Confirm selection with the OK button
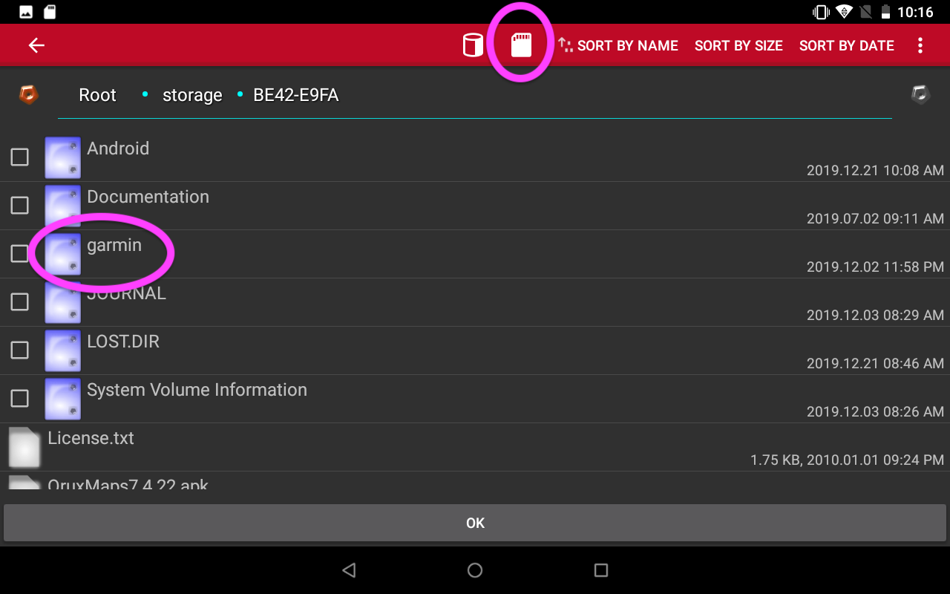Image resolution: width=950 pixels, height=594 pixels. pyautogui.click(x=475, y=523)
